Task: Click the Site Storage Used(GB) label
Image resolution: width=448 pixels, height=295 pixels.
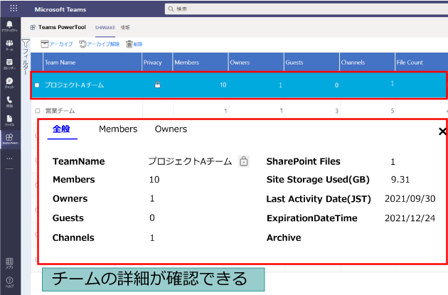Action: click(x=318, y=180)
